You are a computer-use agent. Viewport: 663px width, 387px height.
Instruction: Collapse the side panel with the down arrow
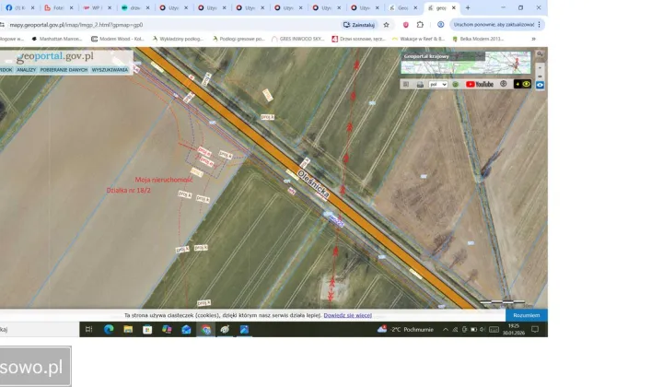click(x=540, y=67)
